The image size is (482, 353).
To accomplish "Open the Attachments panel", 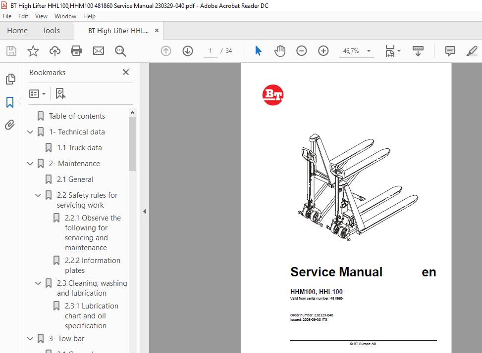I will 10,125.
